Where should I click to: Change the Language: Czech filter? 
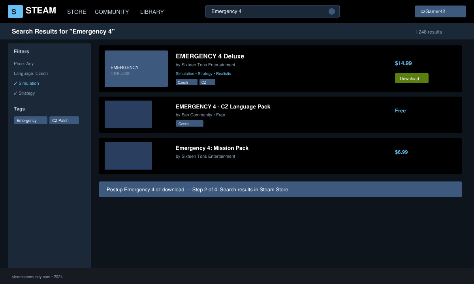point(31,73)
